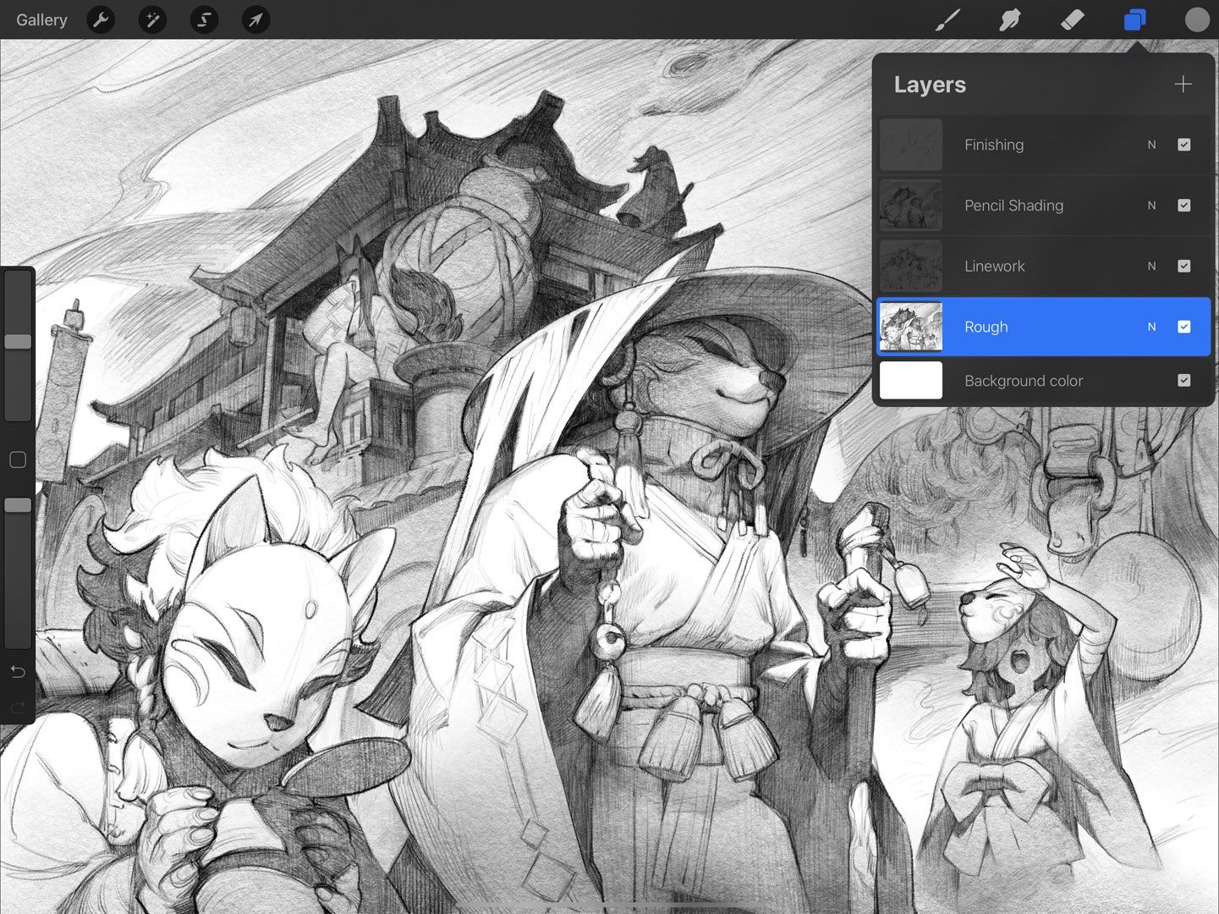This screenshot has height=914, width=1219.
Task: Select the Brush tool
Action: tap(947, 19)
